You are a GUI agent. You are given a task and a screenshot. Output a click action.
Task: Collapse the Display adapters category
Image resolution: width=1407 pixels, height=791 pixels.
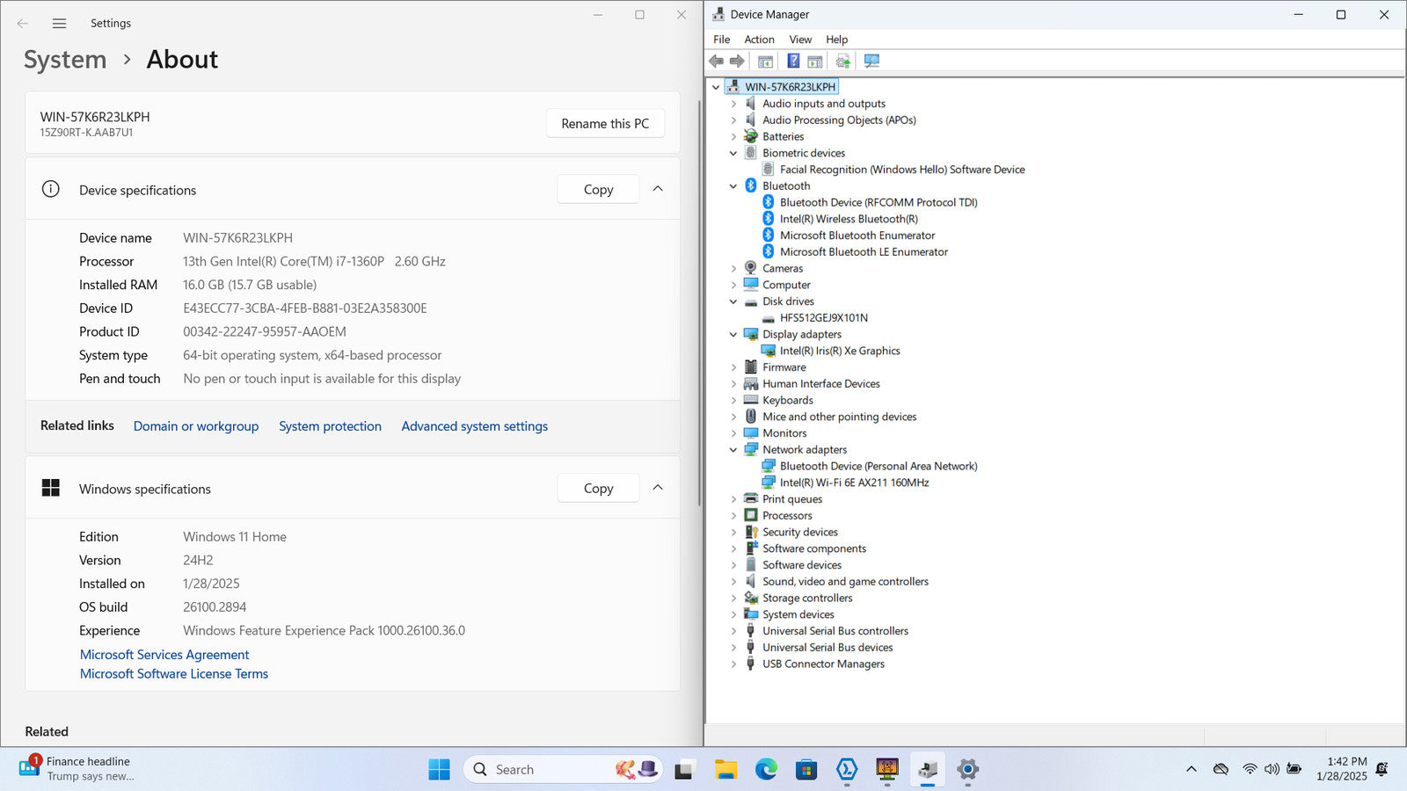pyautogui.click(x=733, y=334)
